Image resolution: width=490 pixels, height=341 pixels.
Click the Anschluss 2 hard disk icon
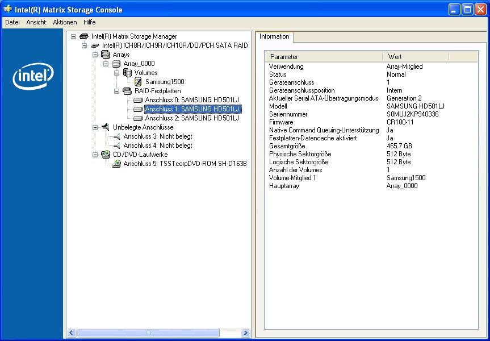click(138, 118)
